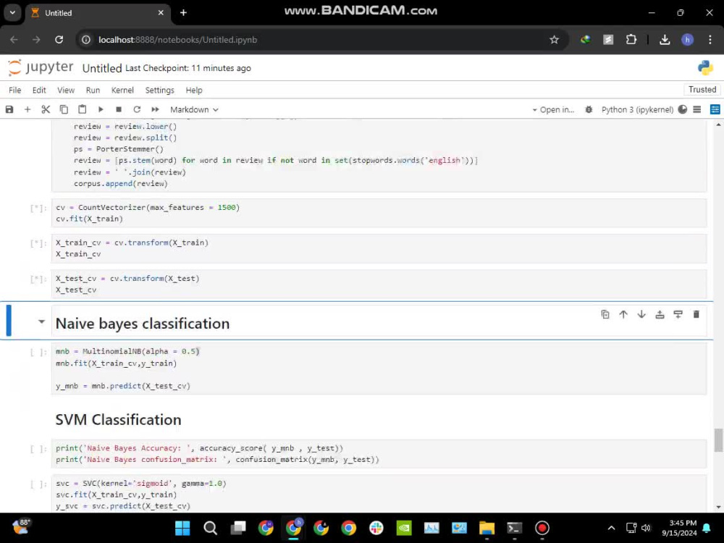Screen dimensions: 724x543
Task: Duplicate the Naive bayes classification cell
Action: click(605, 314)
